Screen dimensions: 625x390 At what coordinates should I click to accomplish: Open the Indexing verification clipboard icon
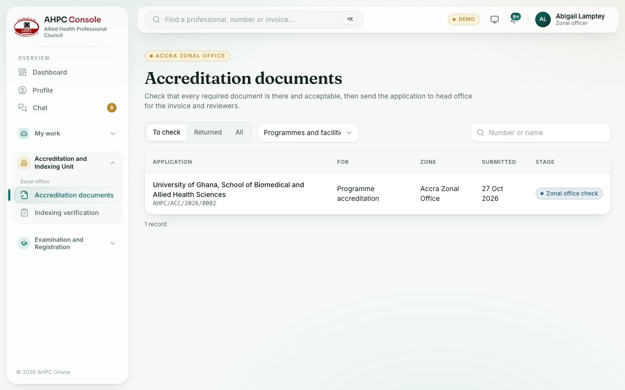tap(24, 213)
